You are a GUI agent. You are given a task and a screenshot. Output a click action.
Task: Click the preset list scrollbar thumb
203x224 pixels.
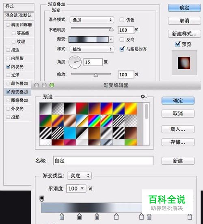click(147, 111)
